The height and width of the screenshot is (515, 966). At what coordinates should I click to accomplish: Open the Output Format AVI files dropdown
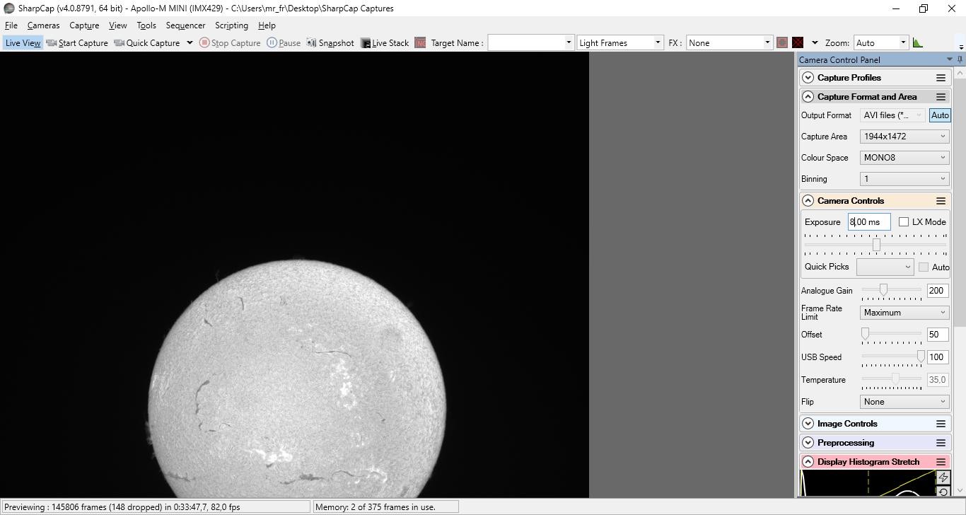point(893,115)
